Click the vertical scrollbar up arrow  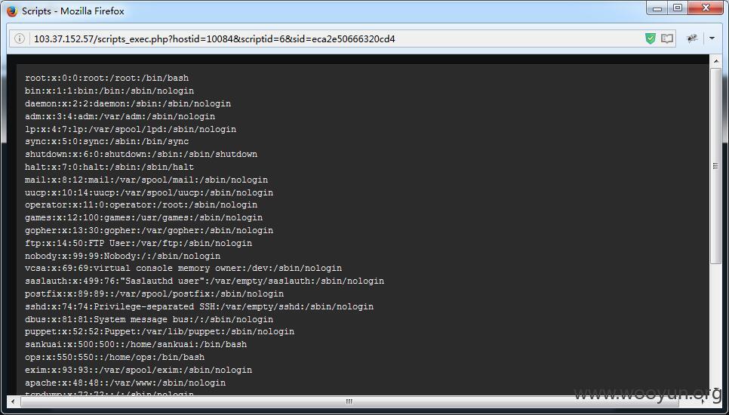click(715, 61)
